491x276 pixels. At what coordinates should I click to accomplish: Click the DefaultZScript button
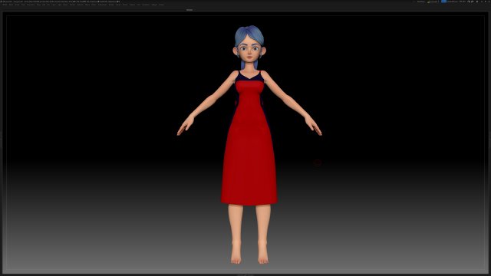point(453,2)
